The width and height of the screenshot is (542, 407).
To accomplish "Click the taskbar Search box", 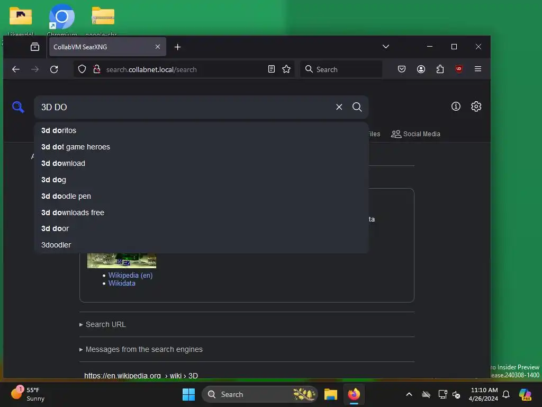I will [259, 394].
